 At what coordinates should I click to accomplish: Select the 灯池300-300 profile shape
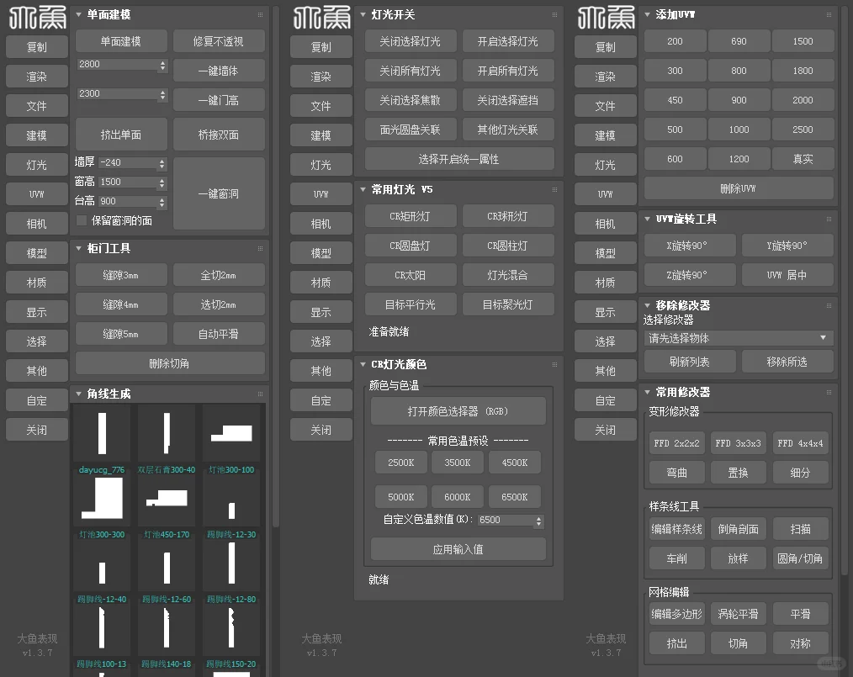click(102, 498)
